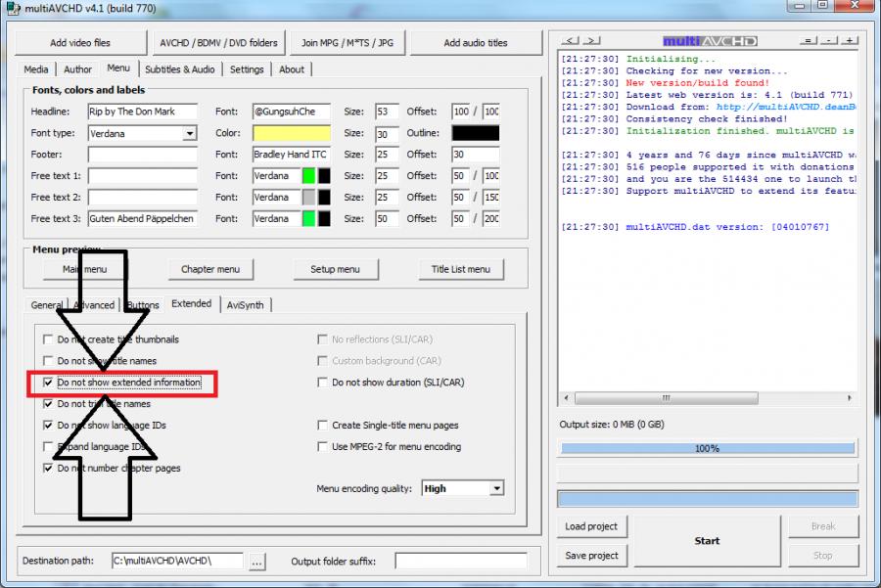Open the Settings tab
This screenshot has height=588, width=881.
coord(247,69)
